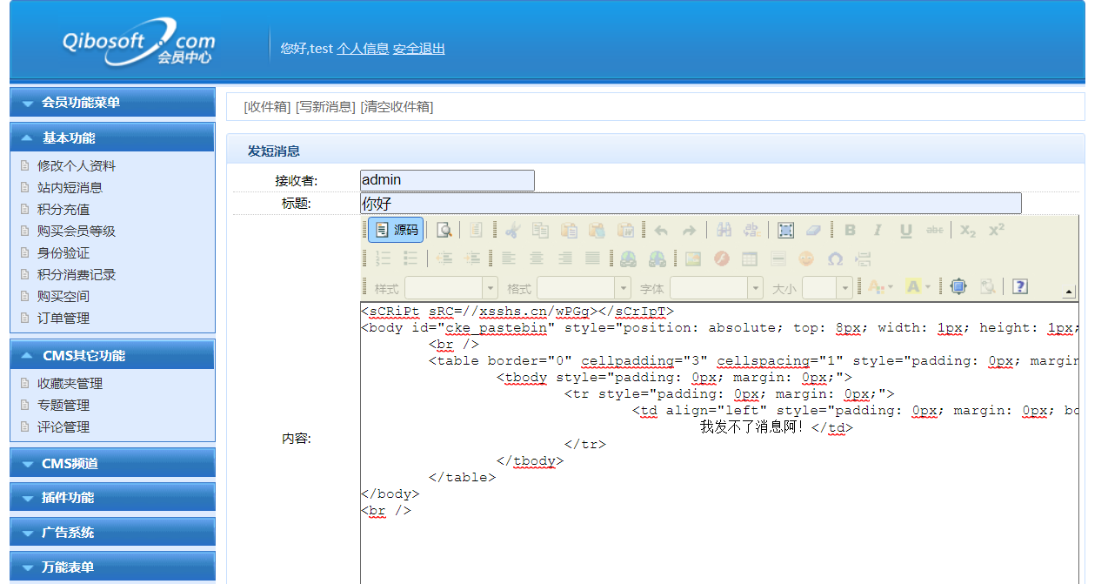Screen dimensions: 1108x584
Task: Collapse the CMS其它功能 section
Action: (112, 355)
